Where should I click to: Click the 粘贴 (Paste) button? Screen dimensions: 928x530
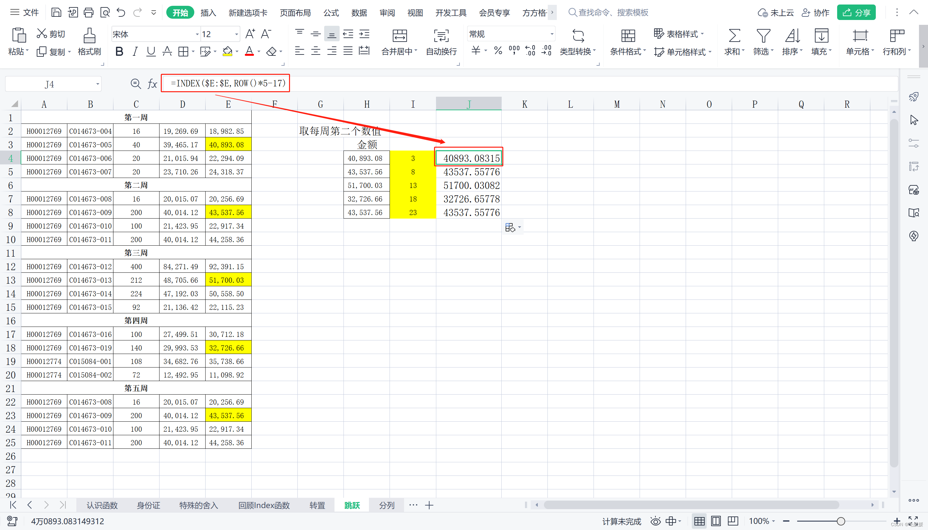[18, 42]
